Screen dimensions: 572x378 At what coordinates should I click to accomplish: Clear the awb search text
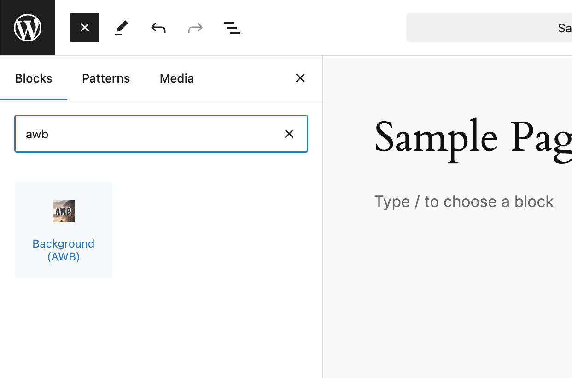(x=289, y=134)
